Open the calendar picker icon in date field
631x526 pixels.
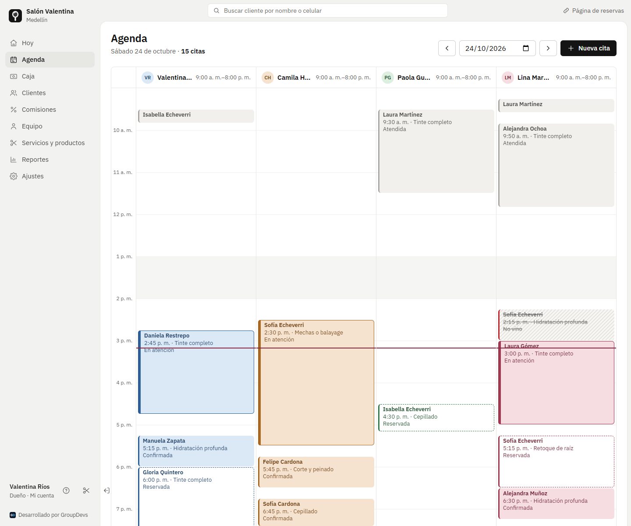click(526, 48)
